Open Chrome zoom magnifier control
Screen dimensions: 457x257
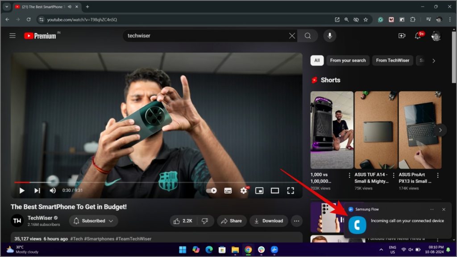pyautogui.click(x=346, y=20)
